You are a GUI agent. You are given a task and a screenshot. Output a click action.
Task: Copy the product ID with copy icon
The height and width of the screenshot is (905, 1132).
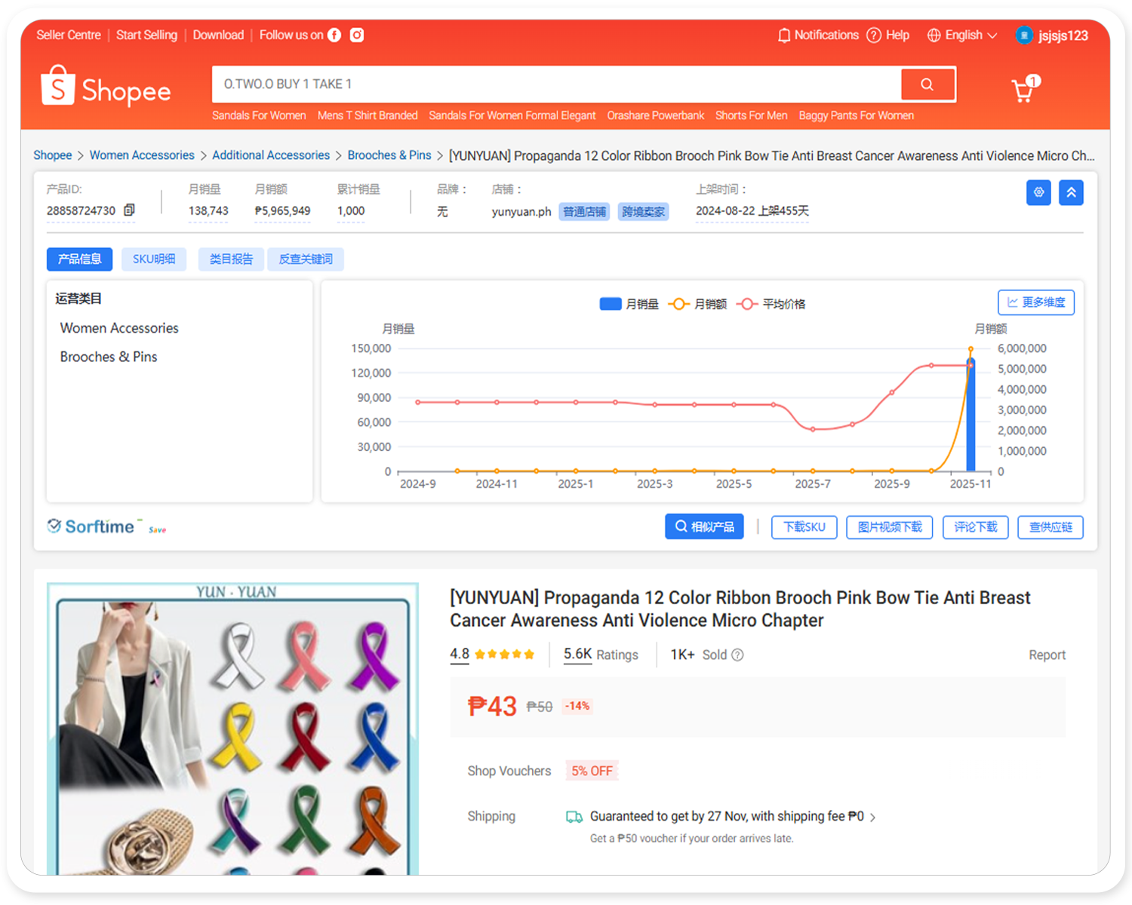click(x=129, y=210)
